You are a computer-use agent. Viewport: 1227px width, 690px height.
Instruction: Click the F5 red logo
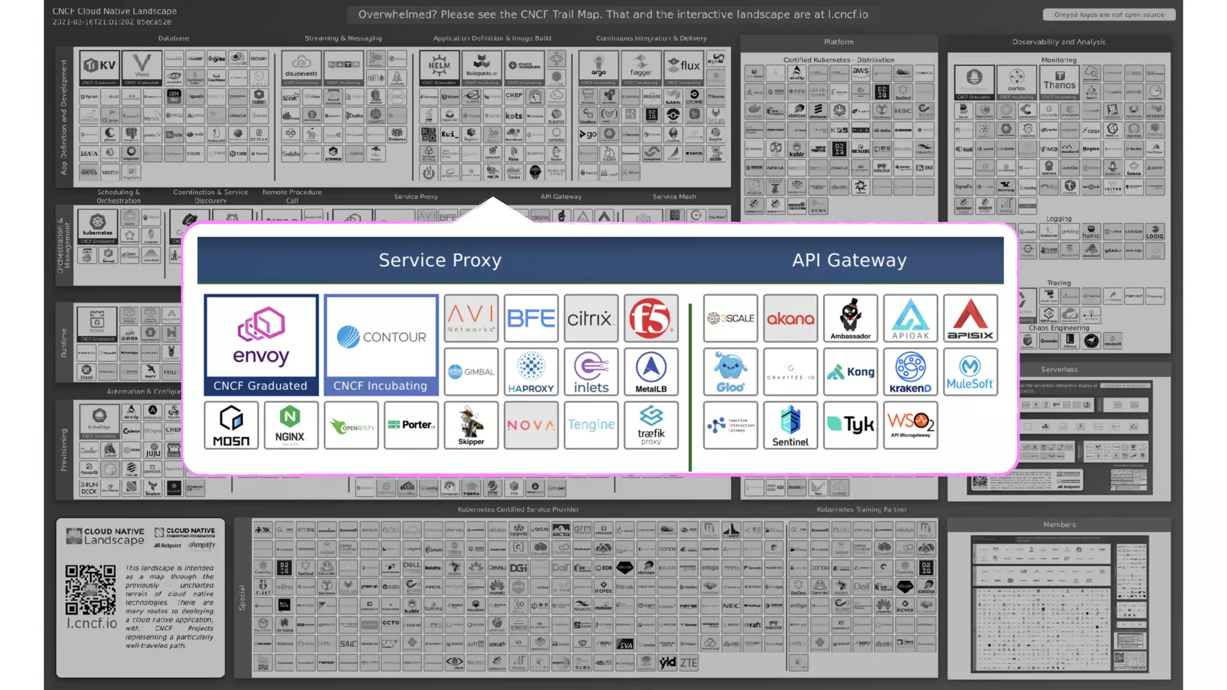pyautogui.click(x=651, y=318)
